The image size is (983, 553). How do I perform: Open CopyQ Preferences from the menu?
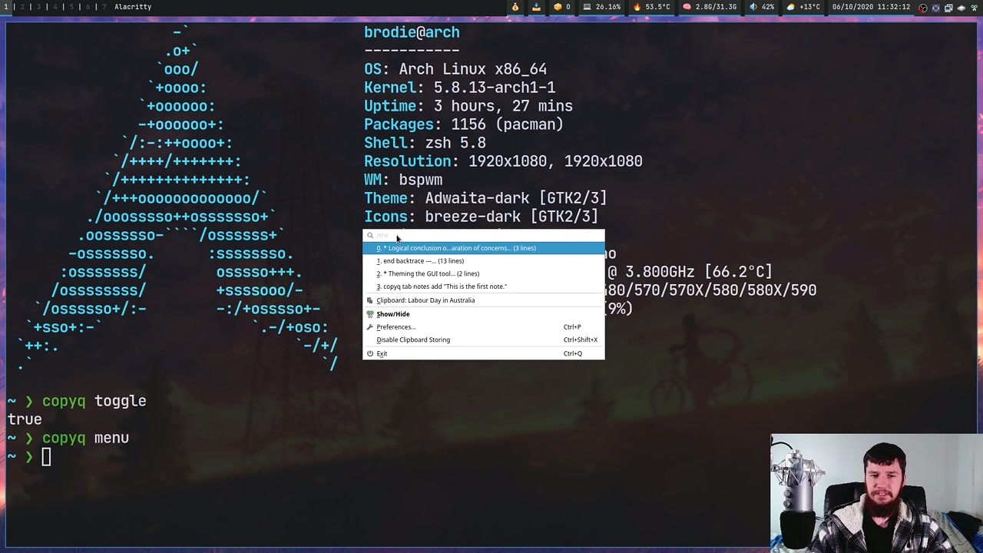[395, 326]
